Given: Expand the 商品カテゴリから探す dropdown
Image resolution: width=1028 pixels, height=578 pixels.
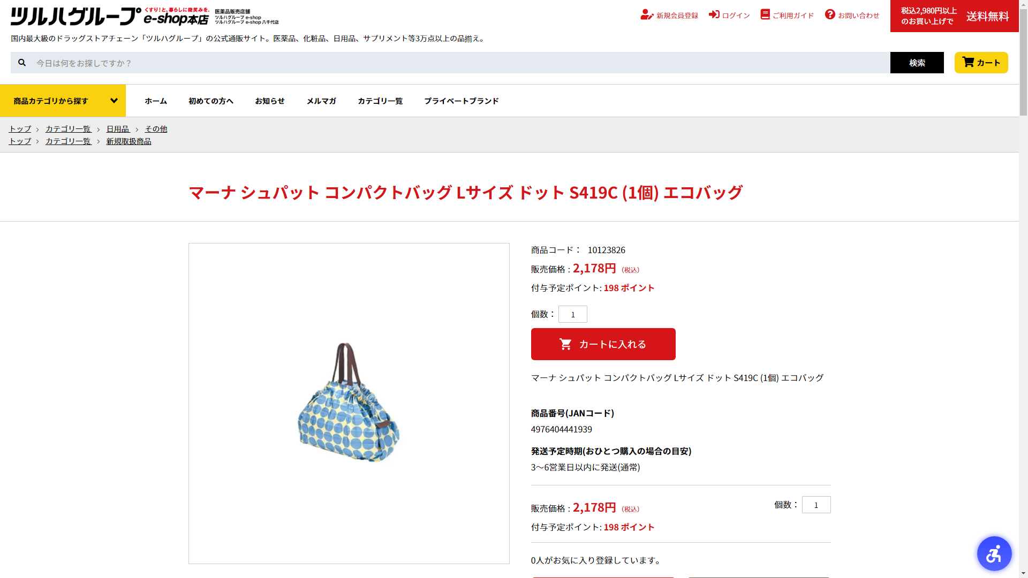Looking at the screenshot, I should coord(63,101).
